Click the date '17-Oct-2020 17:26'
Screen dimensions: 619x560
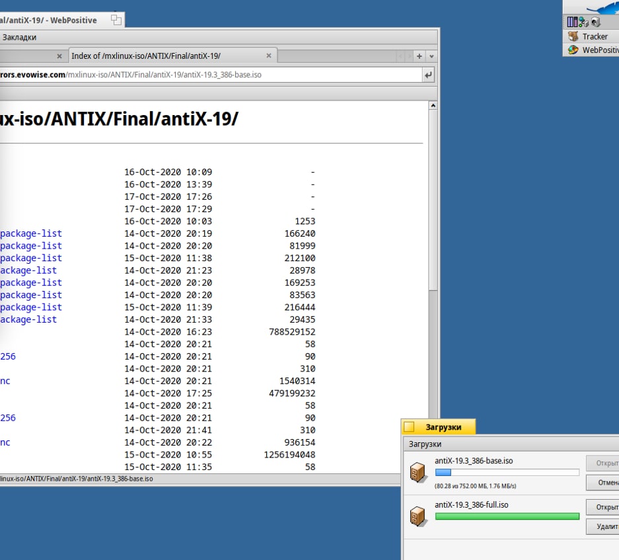pyautogui.click(x=168, y=197)
